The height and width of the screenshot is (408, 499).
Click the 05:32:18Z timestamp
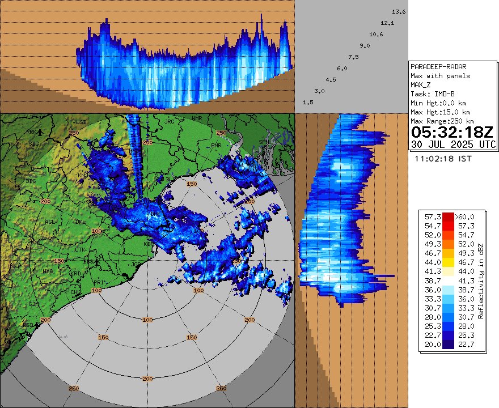[x=452, y=132]
